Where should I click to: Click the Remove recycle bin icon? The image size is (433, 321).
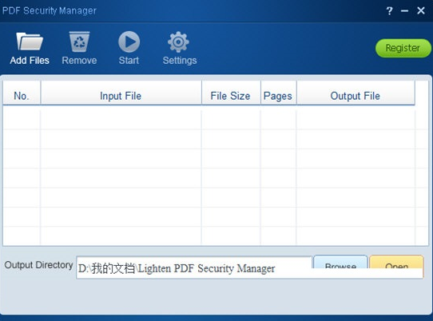coord(79,42)
